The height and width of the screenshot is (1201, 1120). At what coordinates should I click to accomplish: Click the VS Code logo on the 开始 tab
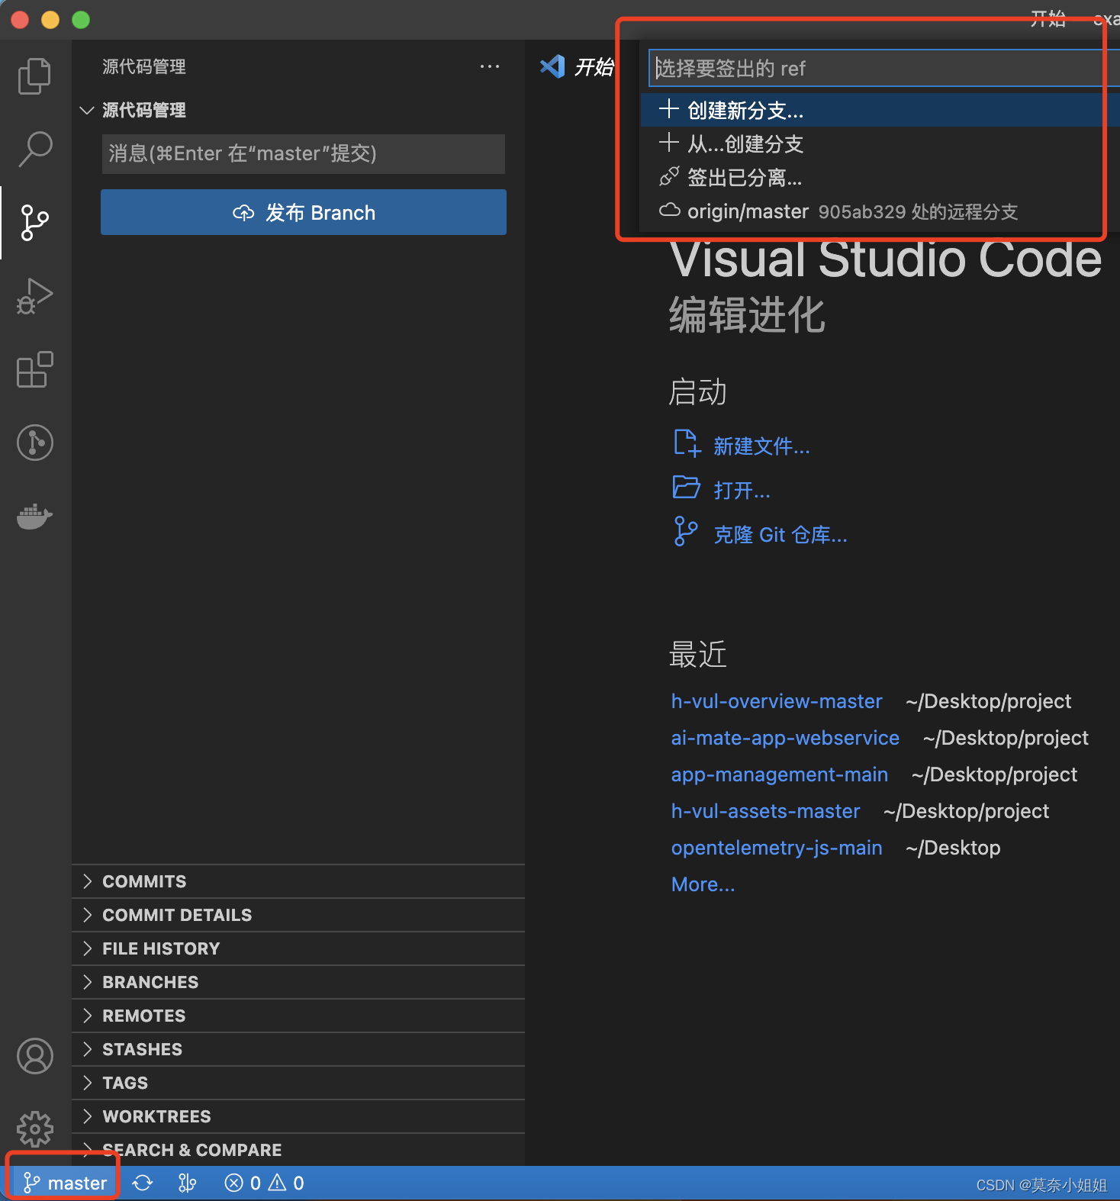point(552,66)
